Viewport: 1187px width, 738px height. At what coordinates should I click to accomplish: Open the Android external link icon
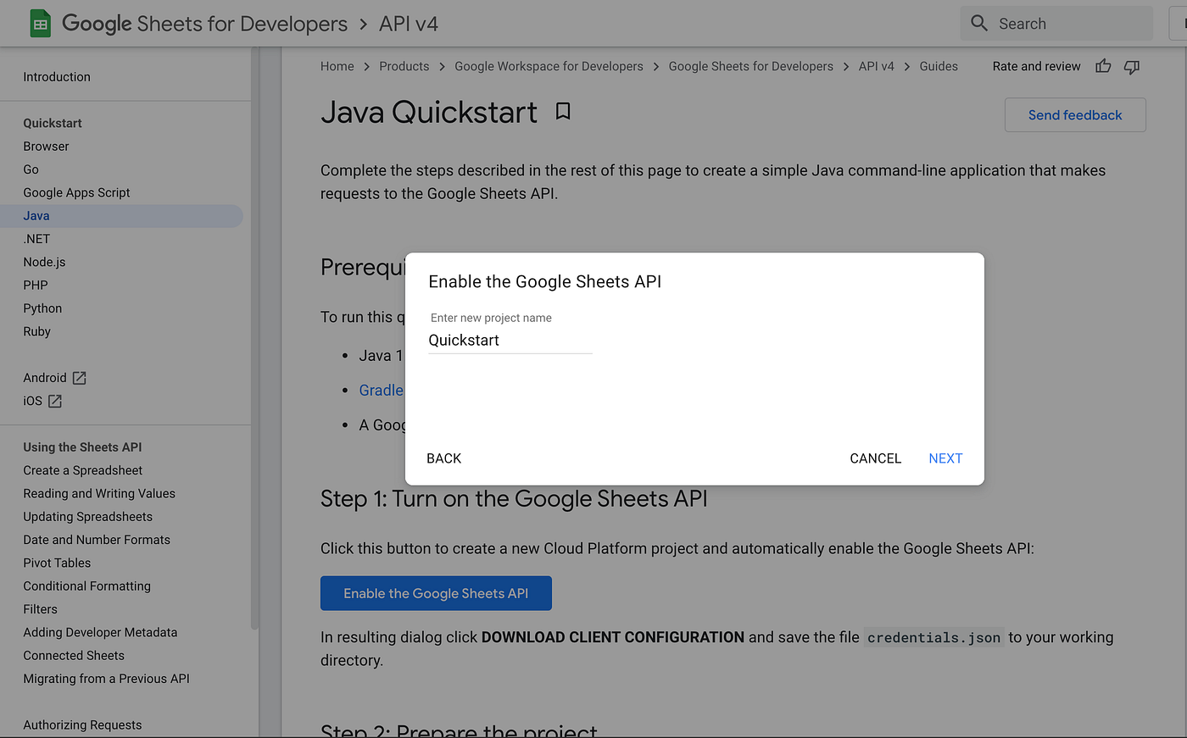point(80,378)
